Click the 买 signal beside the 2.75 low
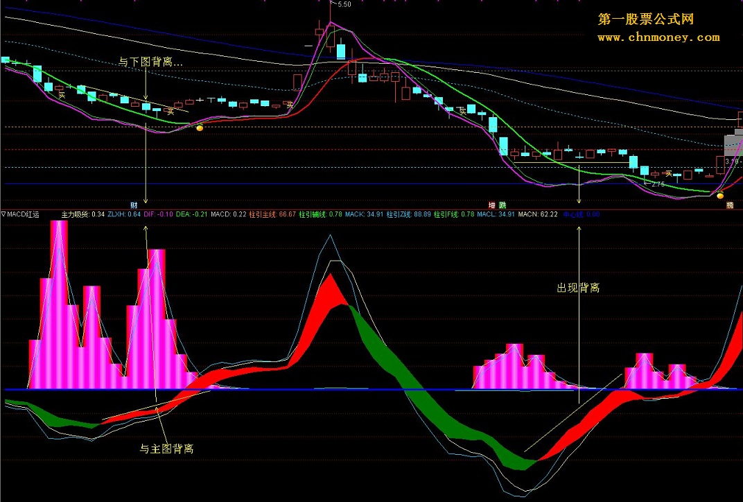The image size is (743, 502). 669,174
